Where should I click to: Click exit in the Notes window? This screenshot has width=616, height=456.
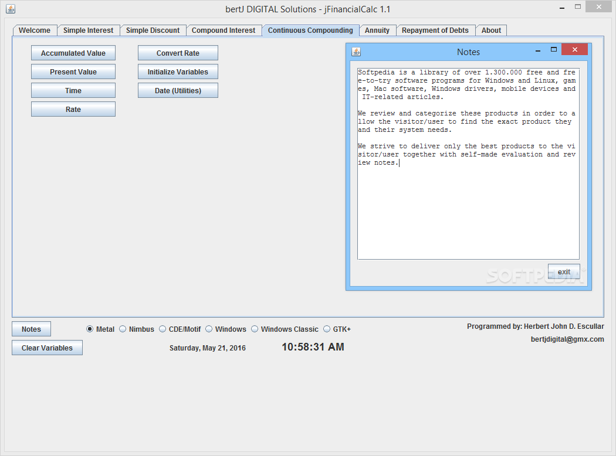[564, 271]
